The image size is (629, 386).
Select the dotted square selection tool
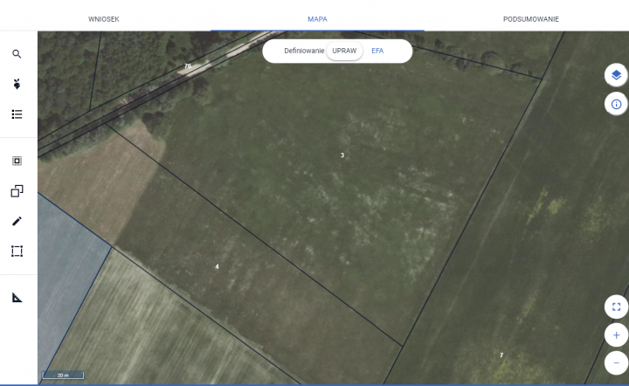17,162
